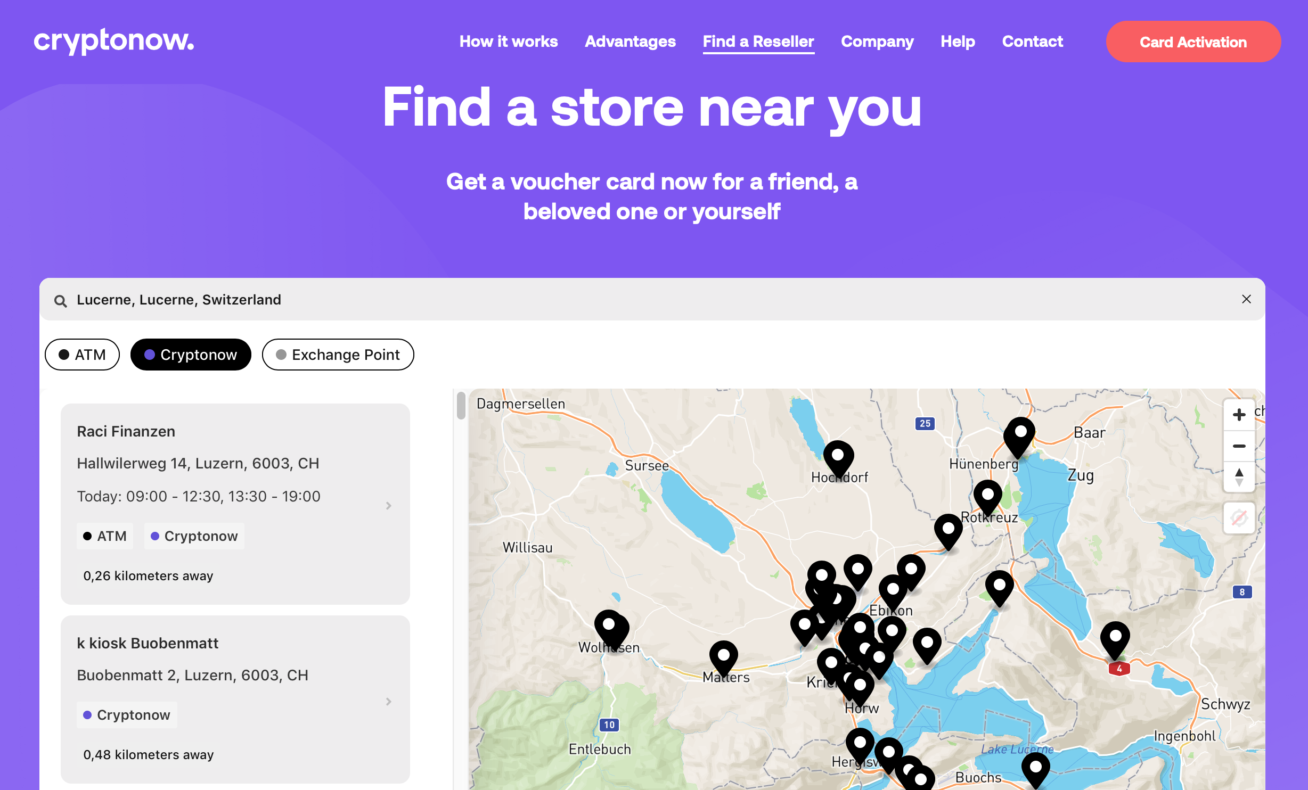Open the How it works page
1308x790 pixels.
pos(509,42)
